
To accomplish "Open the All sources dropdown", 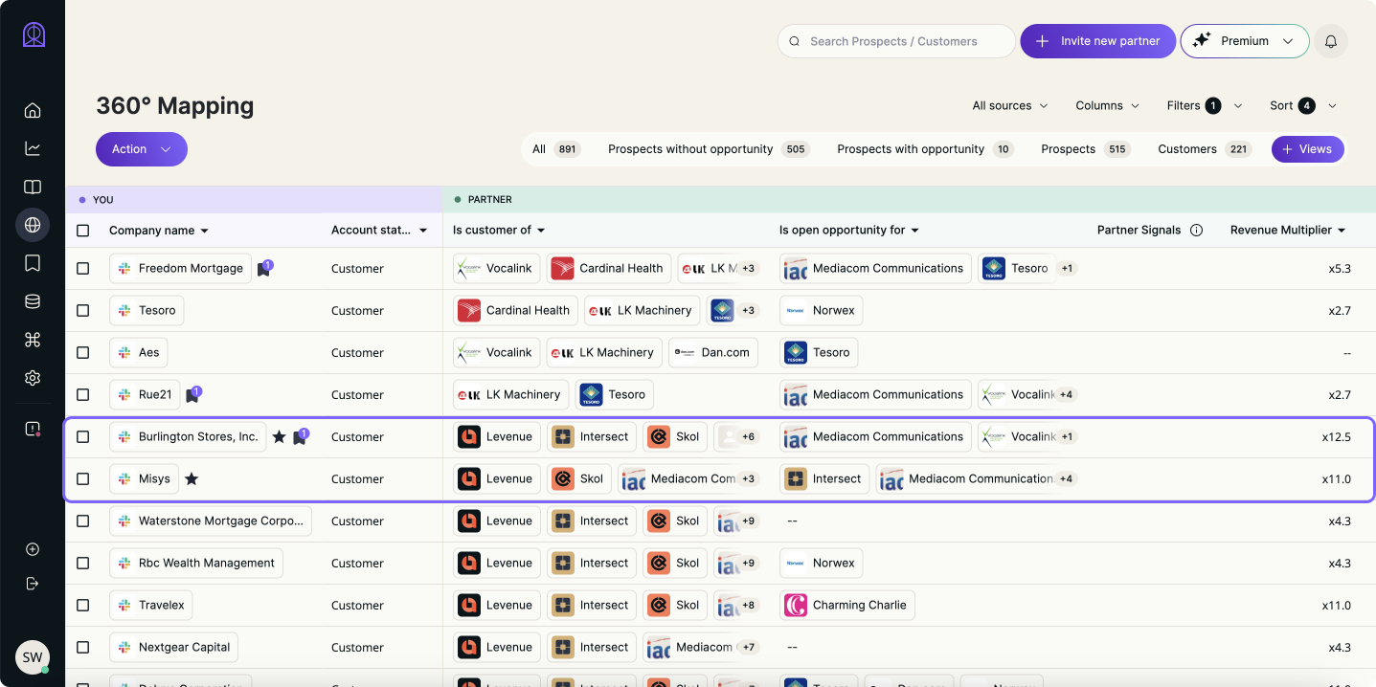I will point(1010,105).
